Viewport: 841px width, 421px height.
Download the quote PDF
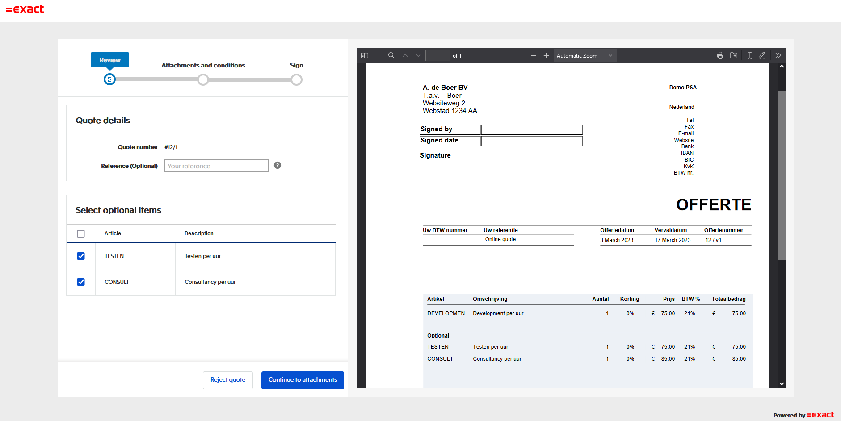pos(733,55)
